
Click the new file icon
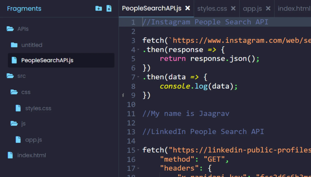click(109, 8)
